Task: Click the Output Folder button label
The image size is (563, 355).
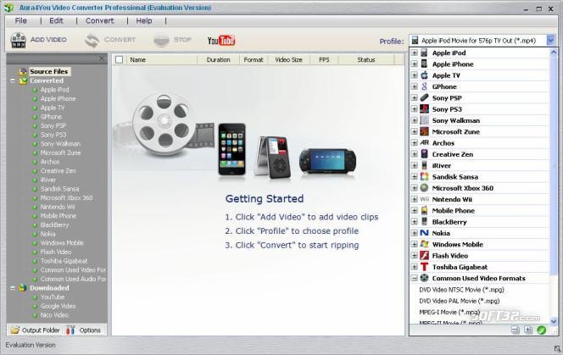Action: pos(41,330)
